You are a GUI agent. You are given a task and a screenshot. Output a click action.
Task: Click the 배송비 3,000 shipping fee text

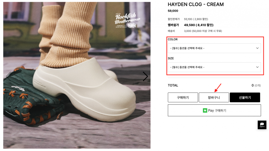[195, 31]
